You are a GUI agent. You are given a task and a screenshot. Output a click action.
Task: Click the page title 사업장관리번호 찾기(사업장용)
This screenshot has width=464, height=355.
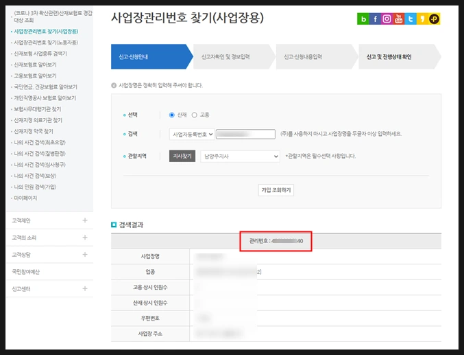[187, 18]
